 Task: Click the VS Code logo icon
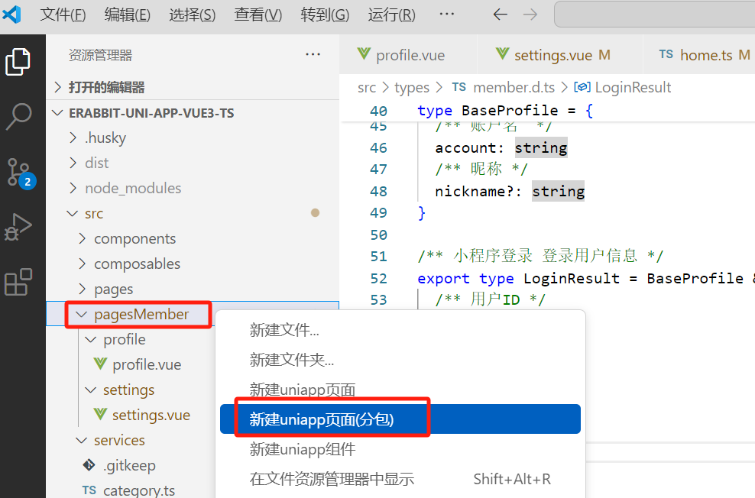point(11,15)
